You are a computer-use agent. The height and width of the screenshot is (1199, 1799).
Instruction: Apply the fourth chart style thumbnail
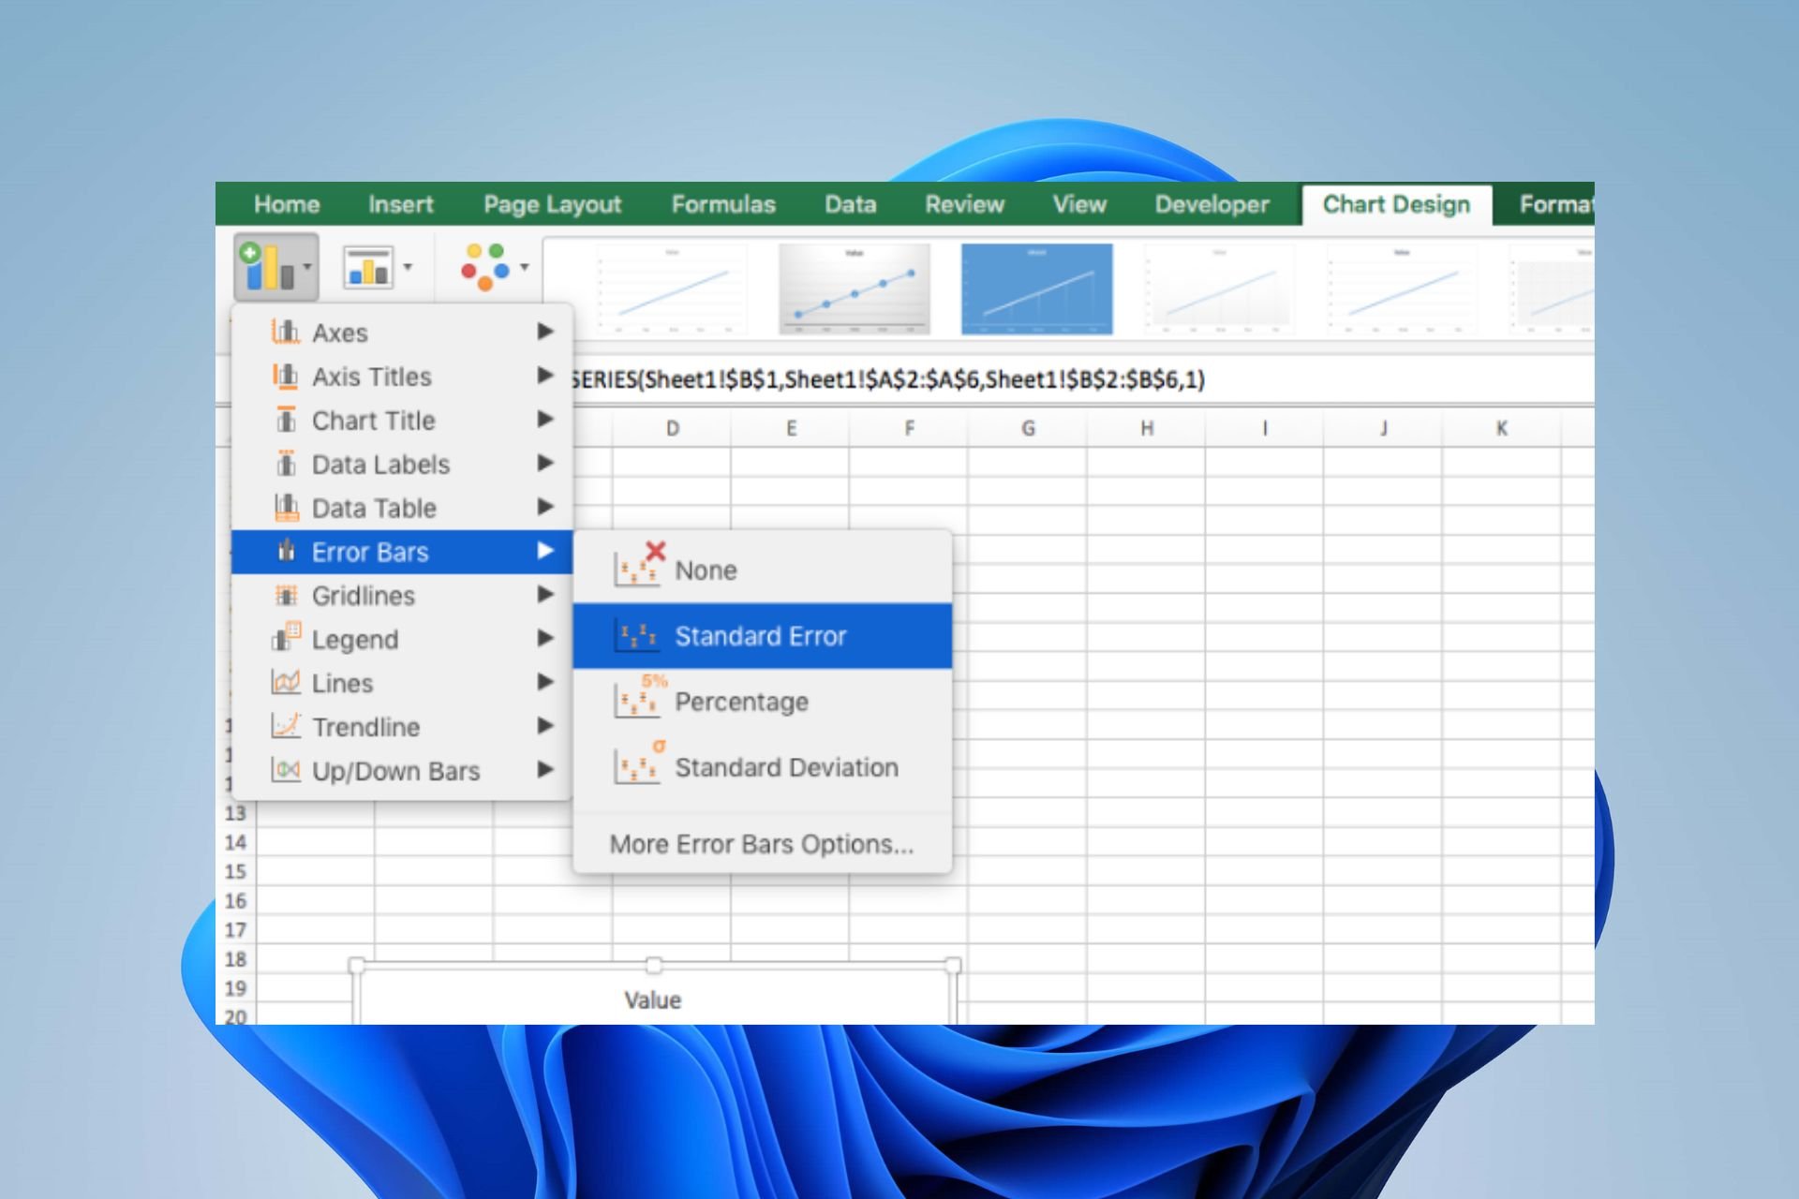tap(1219, 289)
